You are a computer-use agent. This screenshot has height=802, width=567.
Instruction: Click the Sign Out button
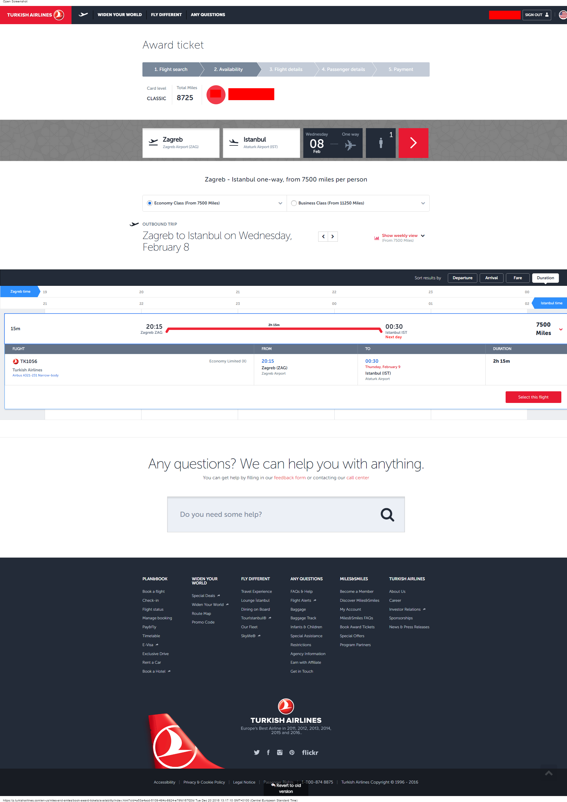(x=537, y=15)
